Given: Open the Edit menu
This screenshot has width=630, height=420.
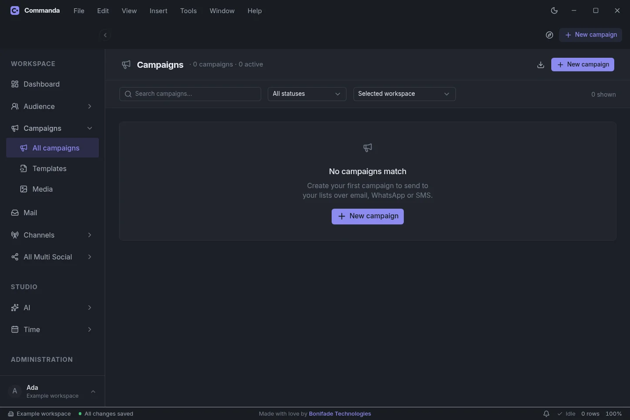Looking at the screenshot, I should click(x=103, y=11).
